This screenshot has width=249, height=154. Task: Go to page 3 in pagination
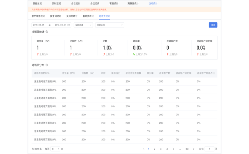pos(161,149)
